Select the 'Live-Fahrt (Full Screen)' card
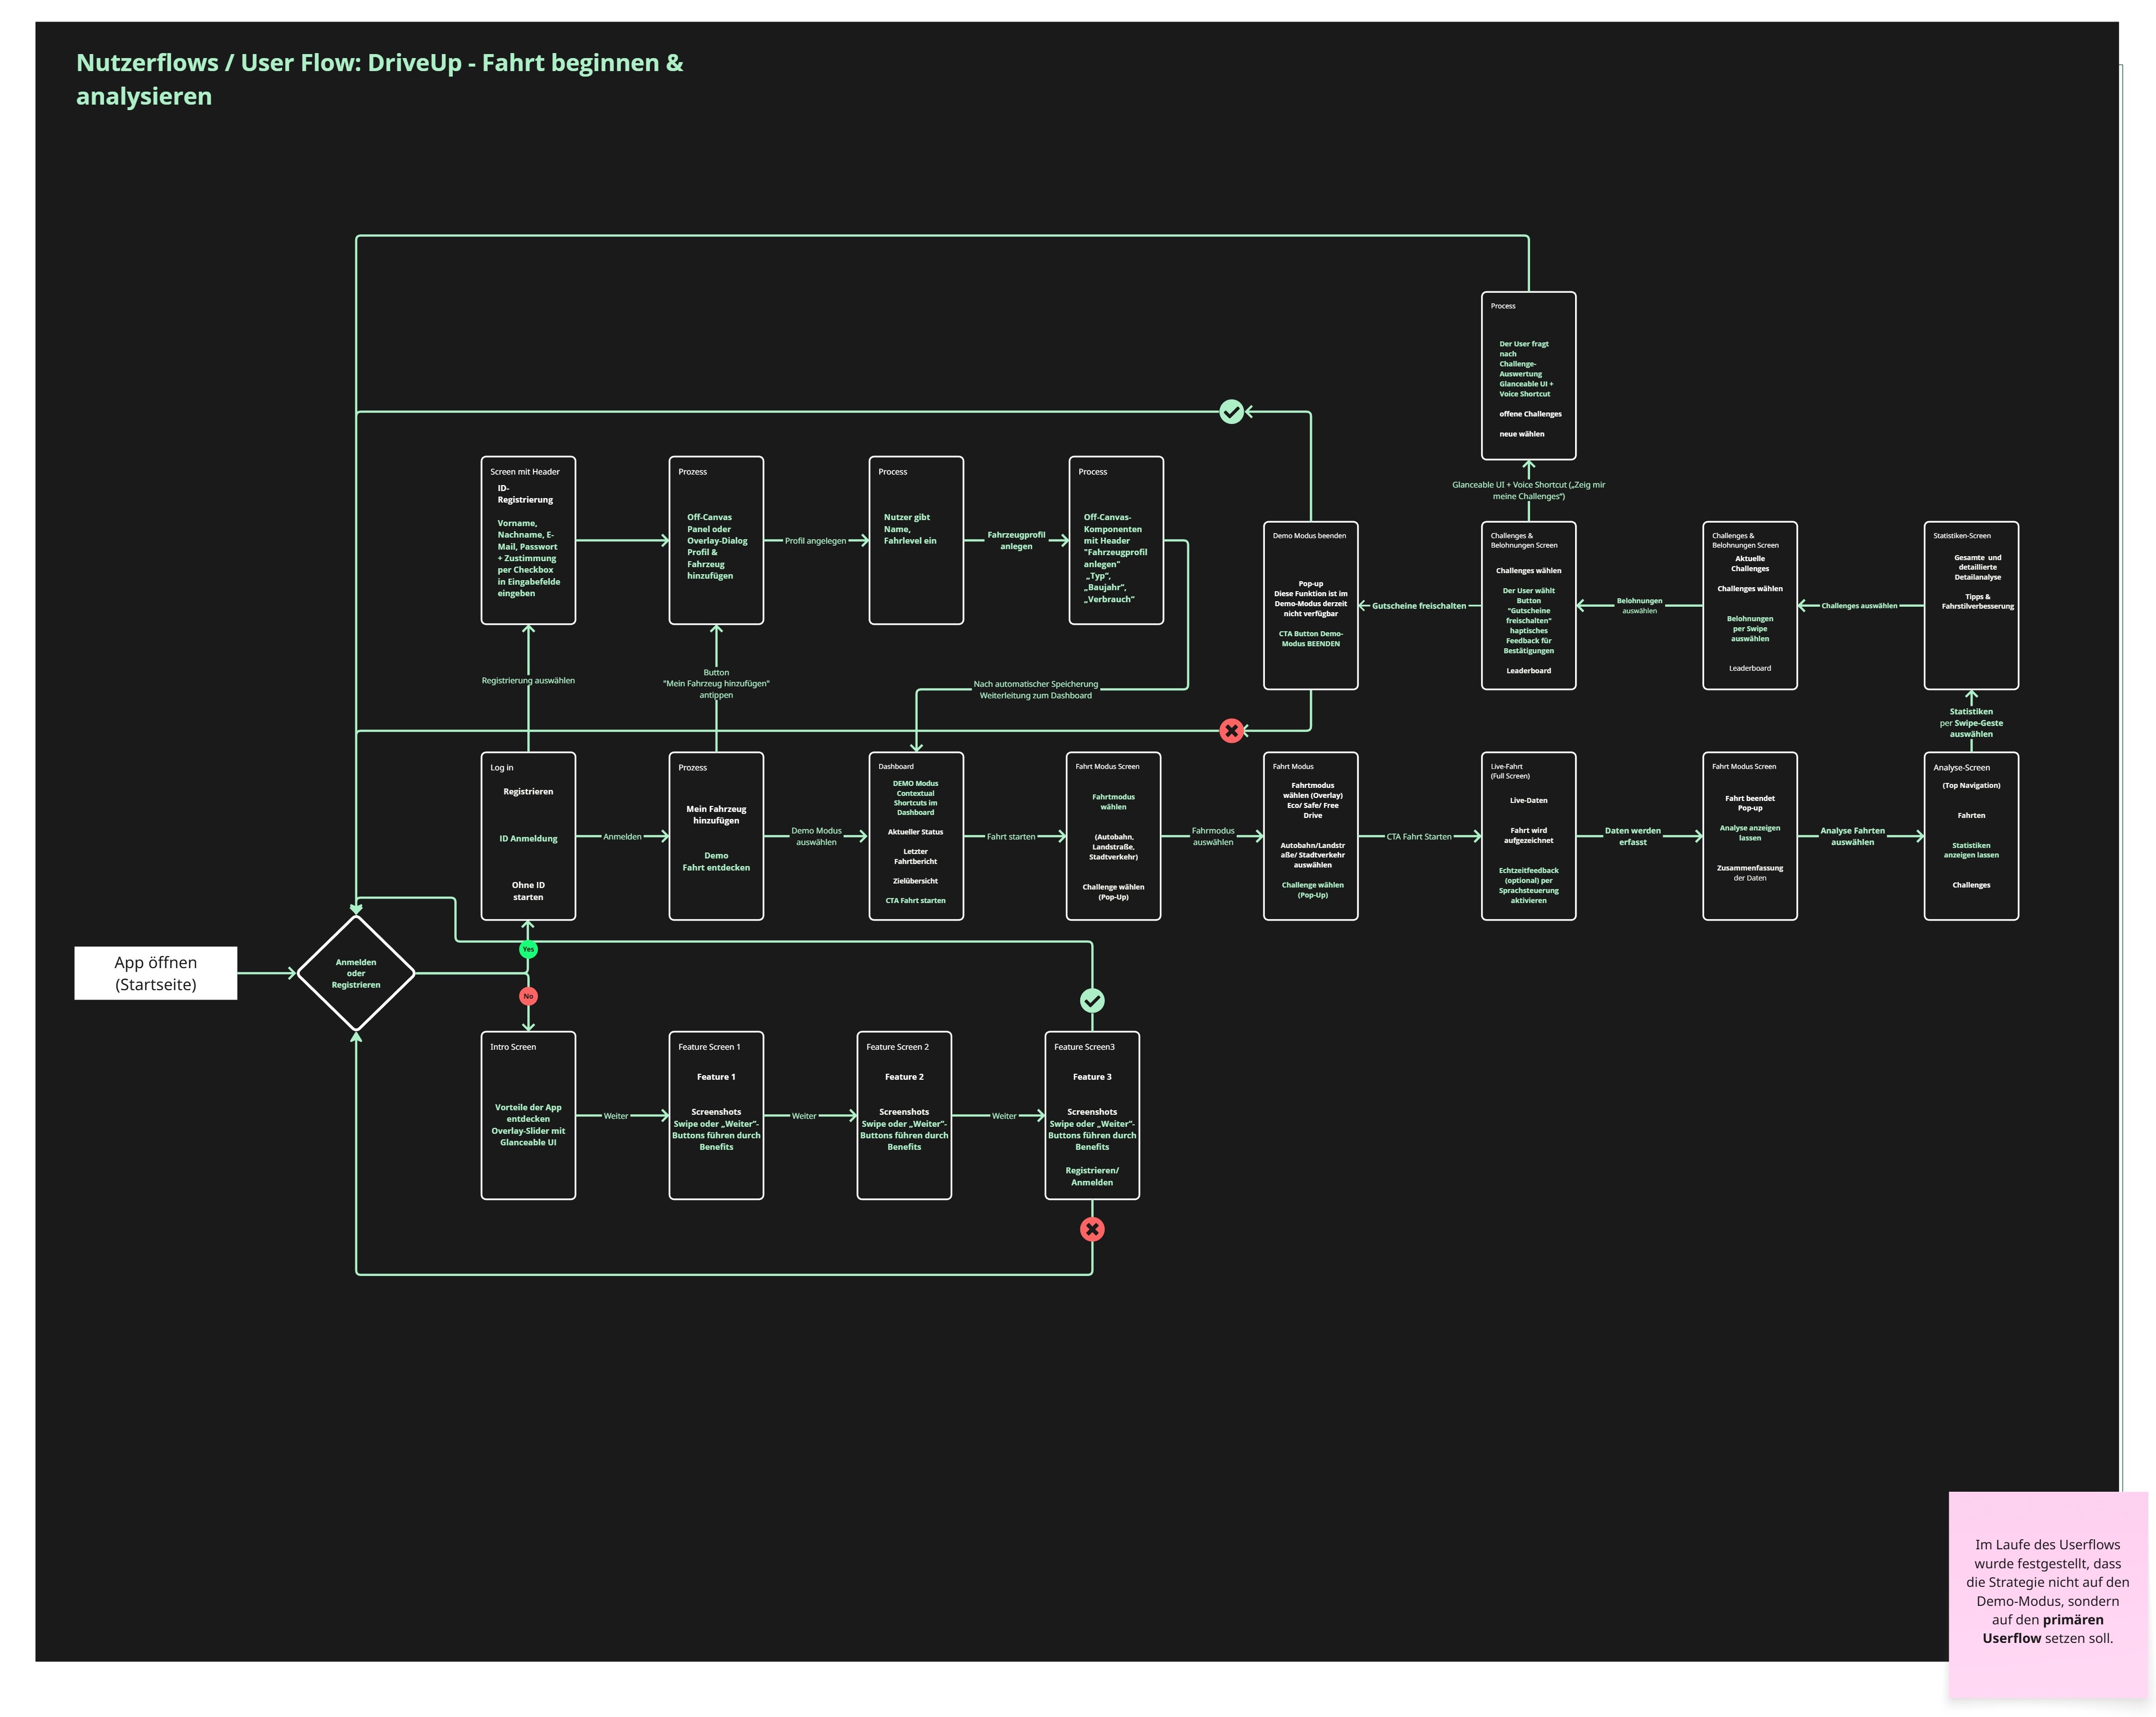The height and width of the screenshot is (1717, 2156). click(1528, 836)
